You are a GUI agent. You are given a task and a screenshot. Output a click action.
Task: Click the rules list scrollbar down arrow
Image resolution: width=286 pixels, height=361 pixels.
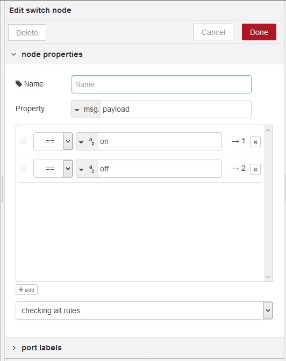pyautogui.click(x=268, y=277)
